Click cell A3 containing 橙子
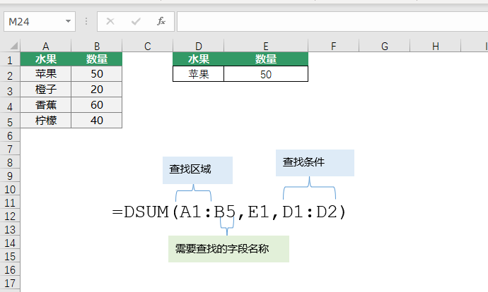Image resolution: width=488 pixels, height=292 pixels. [46, 90]
